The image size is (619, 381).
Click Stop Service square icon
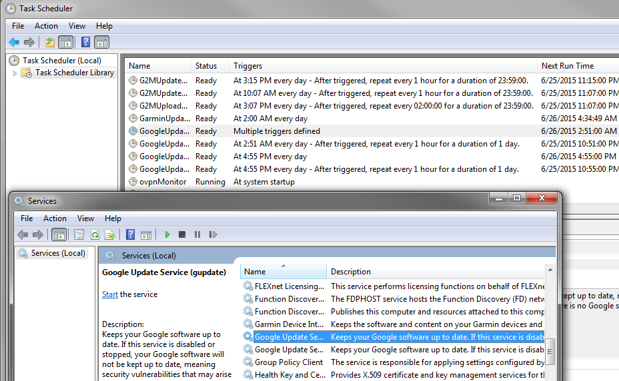click(182, 234)
